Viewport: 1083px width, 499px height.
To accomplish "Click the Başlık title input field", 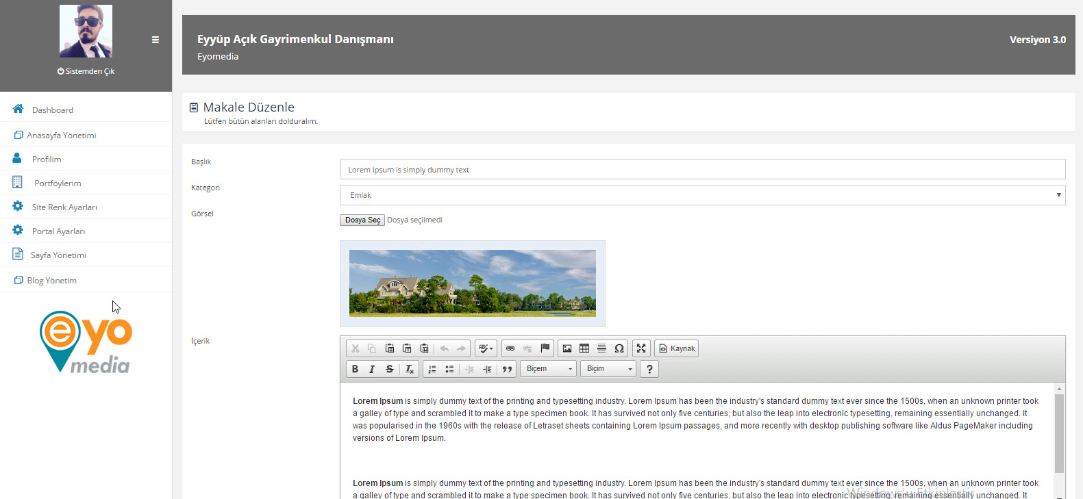I will coord(702,169).
